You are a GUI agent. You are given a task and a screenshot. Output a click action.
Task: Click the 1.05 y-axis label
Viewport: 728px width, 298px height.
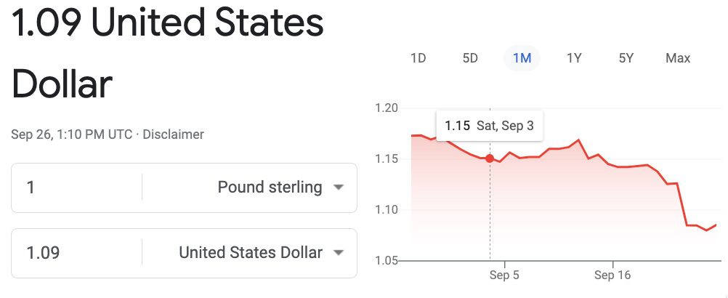click(387, 260)
